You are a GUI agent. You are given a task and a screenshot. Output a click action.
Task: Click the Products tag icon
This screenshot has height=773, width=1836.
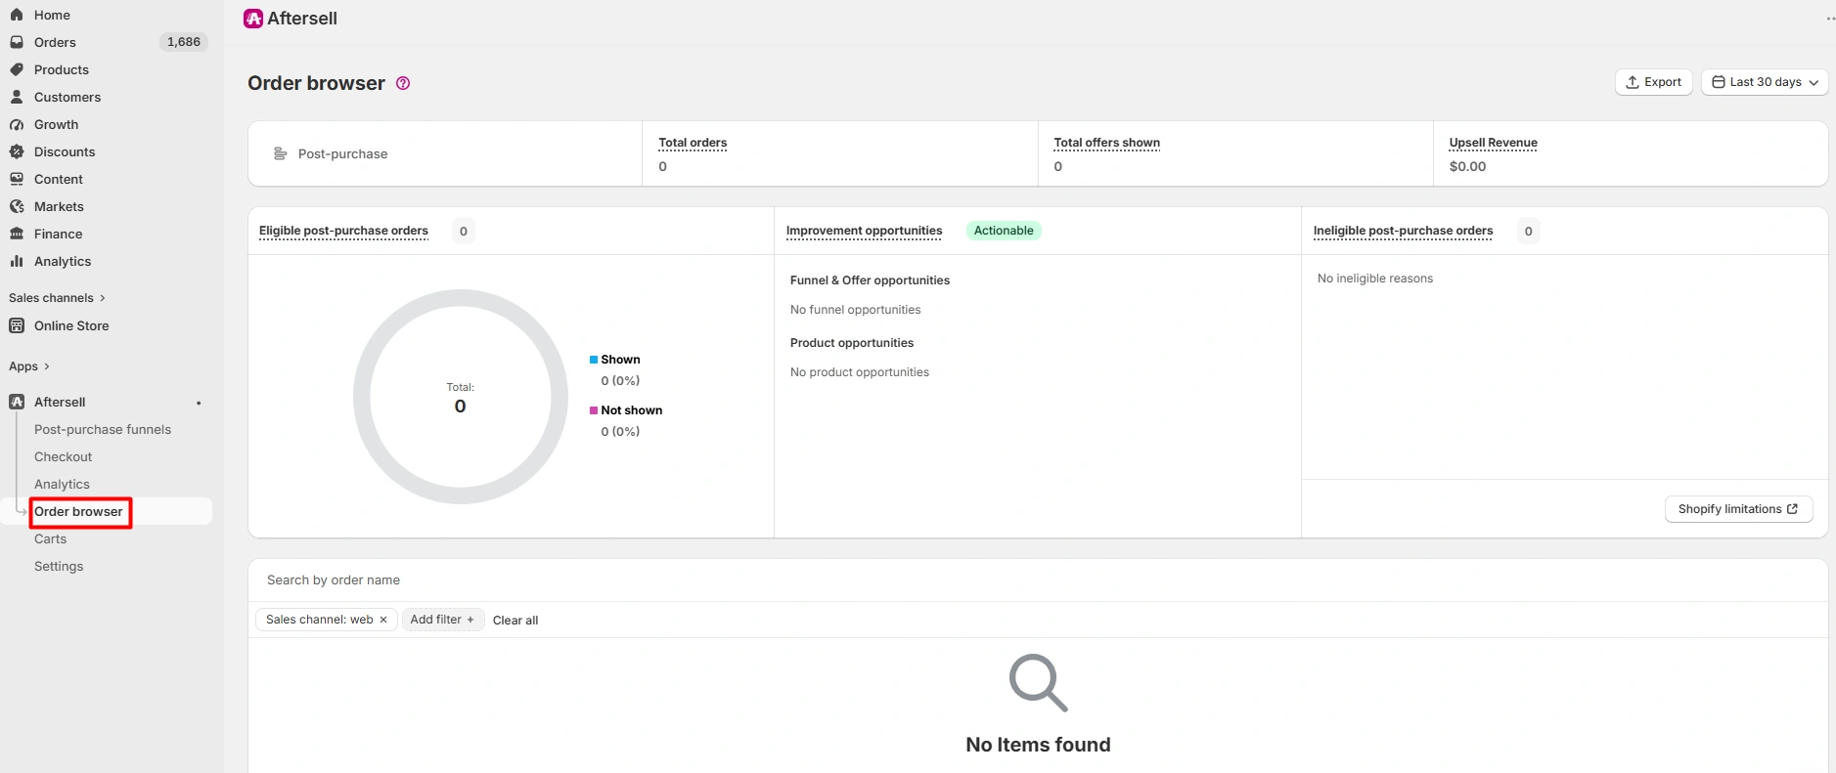pos(17,69)
